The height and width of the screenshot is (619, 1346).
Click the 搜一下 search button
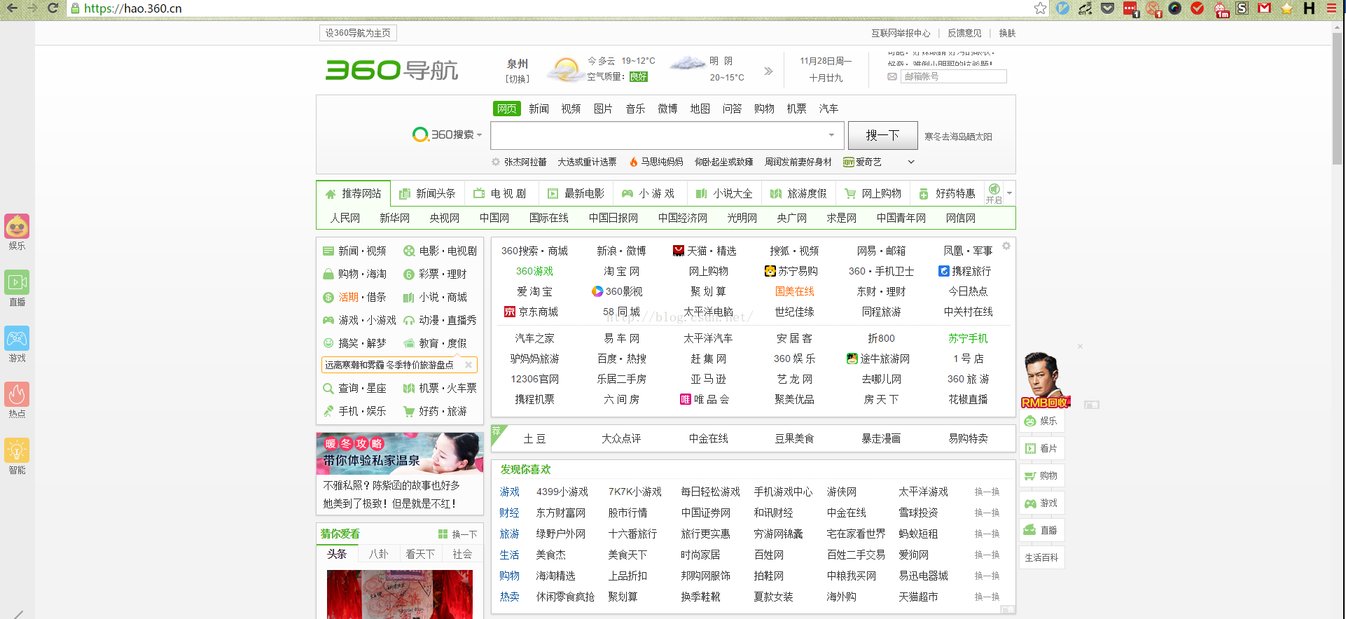click(x=882, y=135)
